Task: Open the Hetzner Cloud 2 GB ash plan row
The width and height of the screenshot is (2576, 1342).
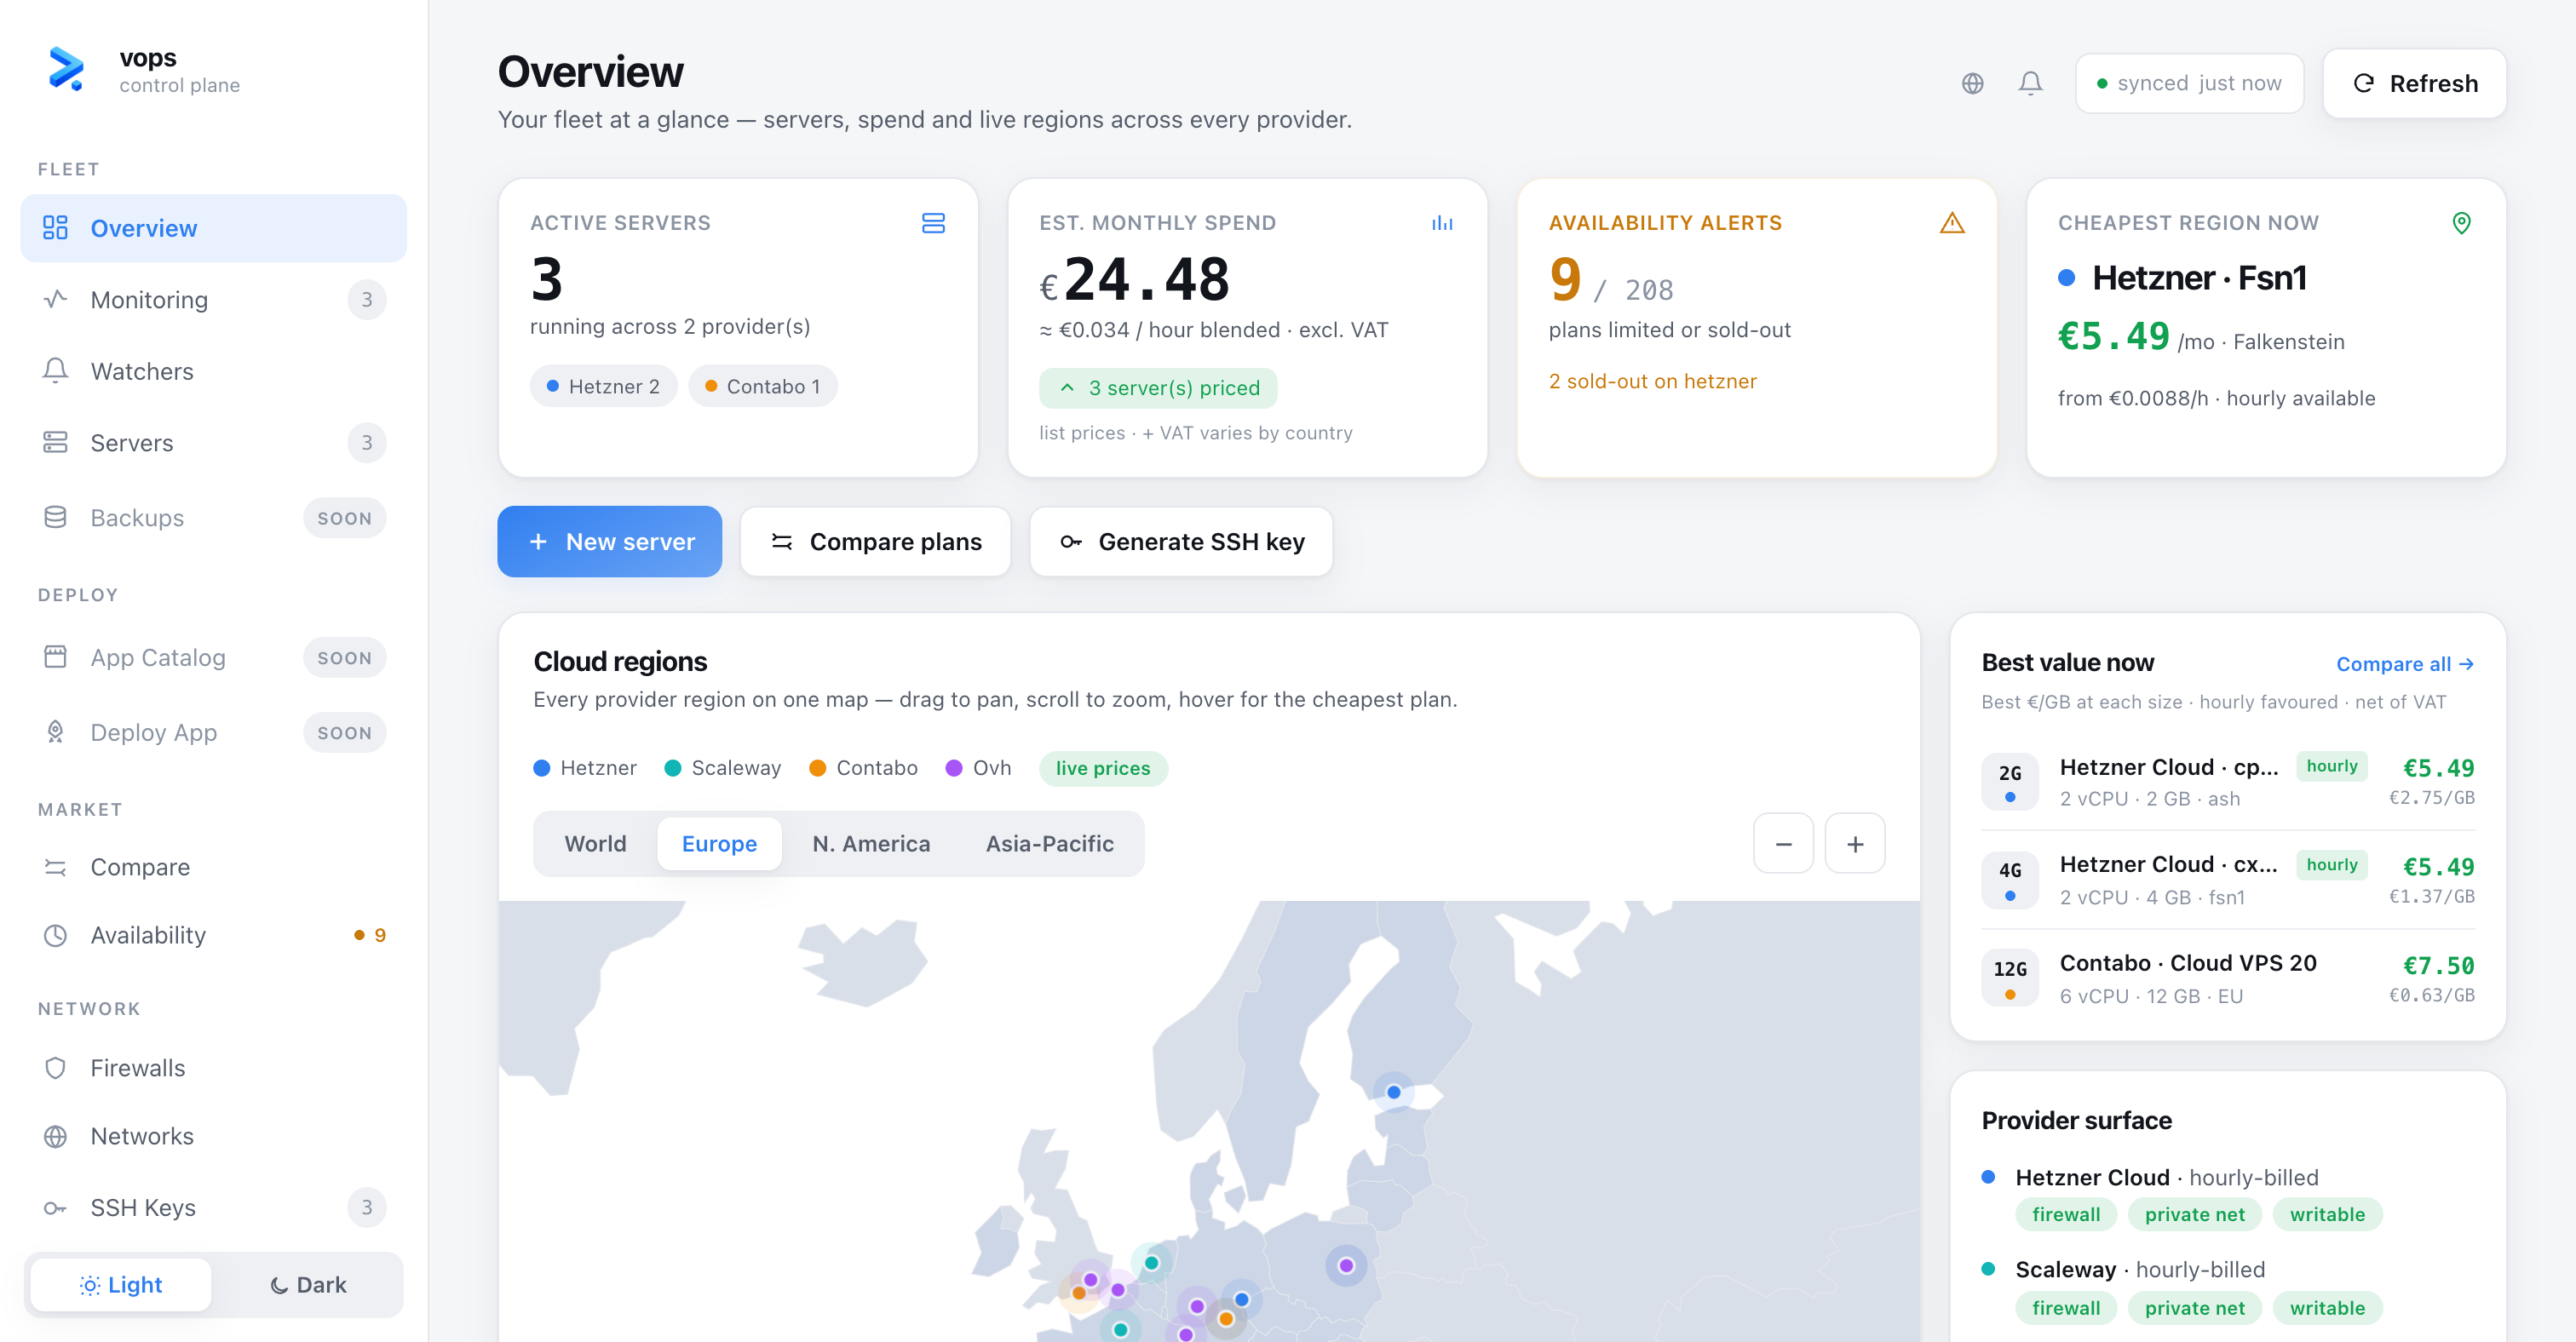Action: point(2227,782)
